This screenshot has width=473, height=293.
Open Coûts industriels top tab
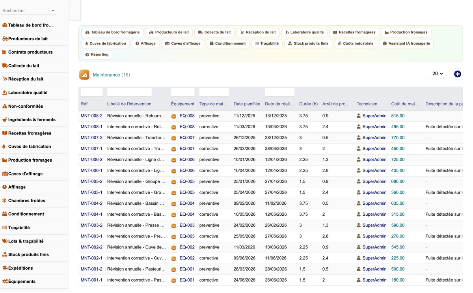[x=355, y=43]
